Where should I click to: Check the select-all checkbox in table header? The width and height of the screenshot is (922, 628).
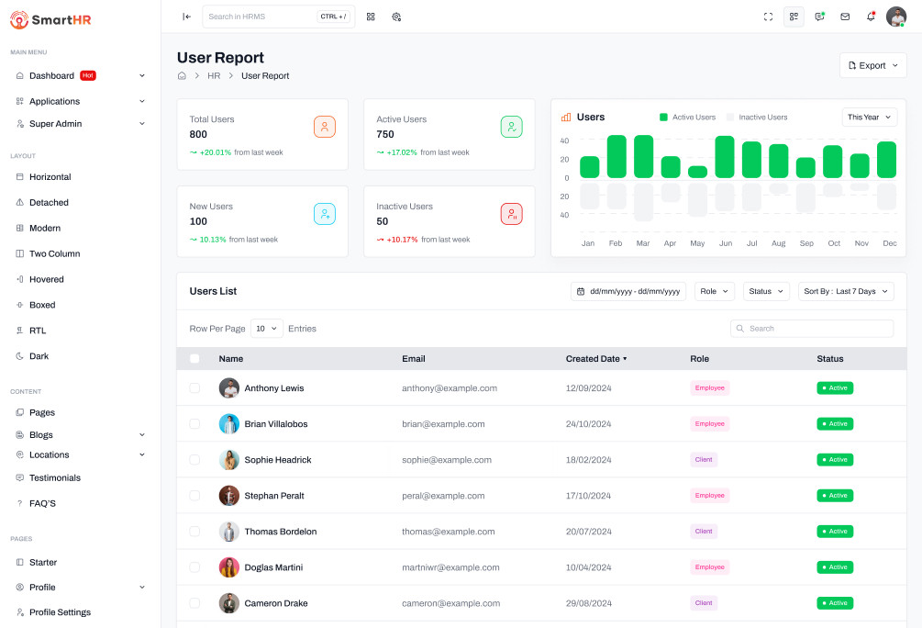click(x=194, y=359)
